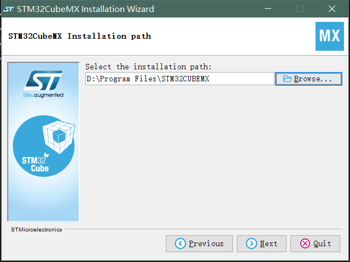
Task: Click the 'Select the installation path:' label
Action: pyautogui.click(x=148, y=67)
